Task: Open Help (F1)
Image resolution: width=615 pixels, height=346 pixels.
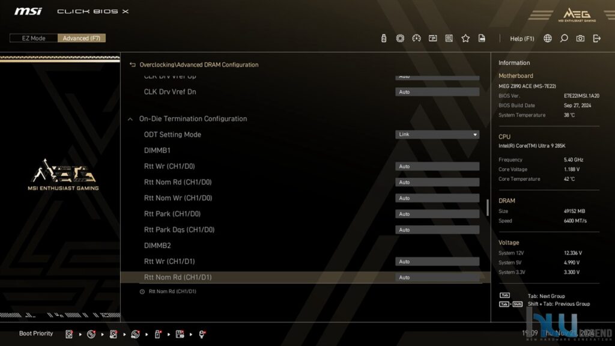Action: pos(522,38)
